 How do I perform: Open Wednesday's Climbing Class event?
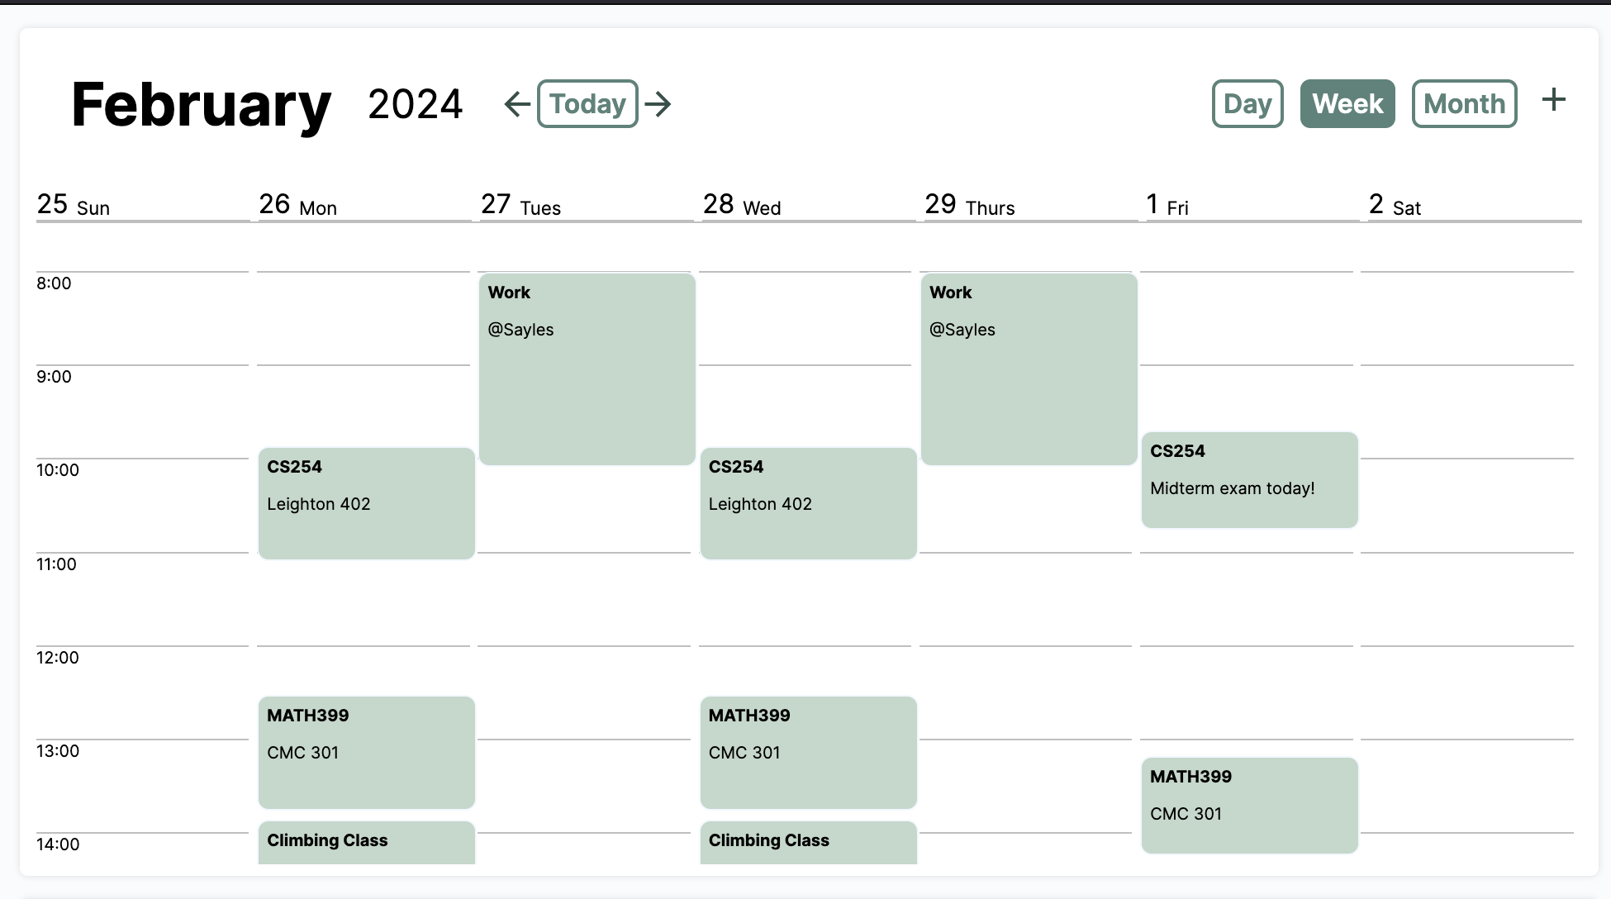[x=808, y=842]
